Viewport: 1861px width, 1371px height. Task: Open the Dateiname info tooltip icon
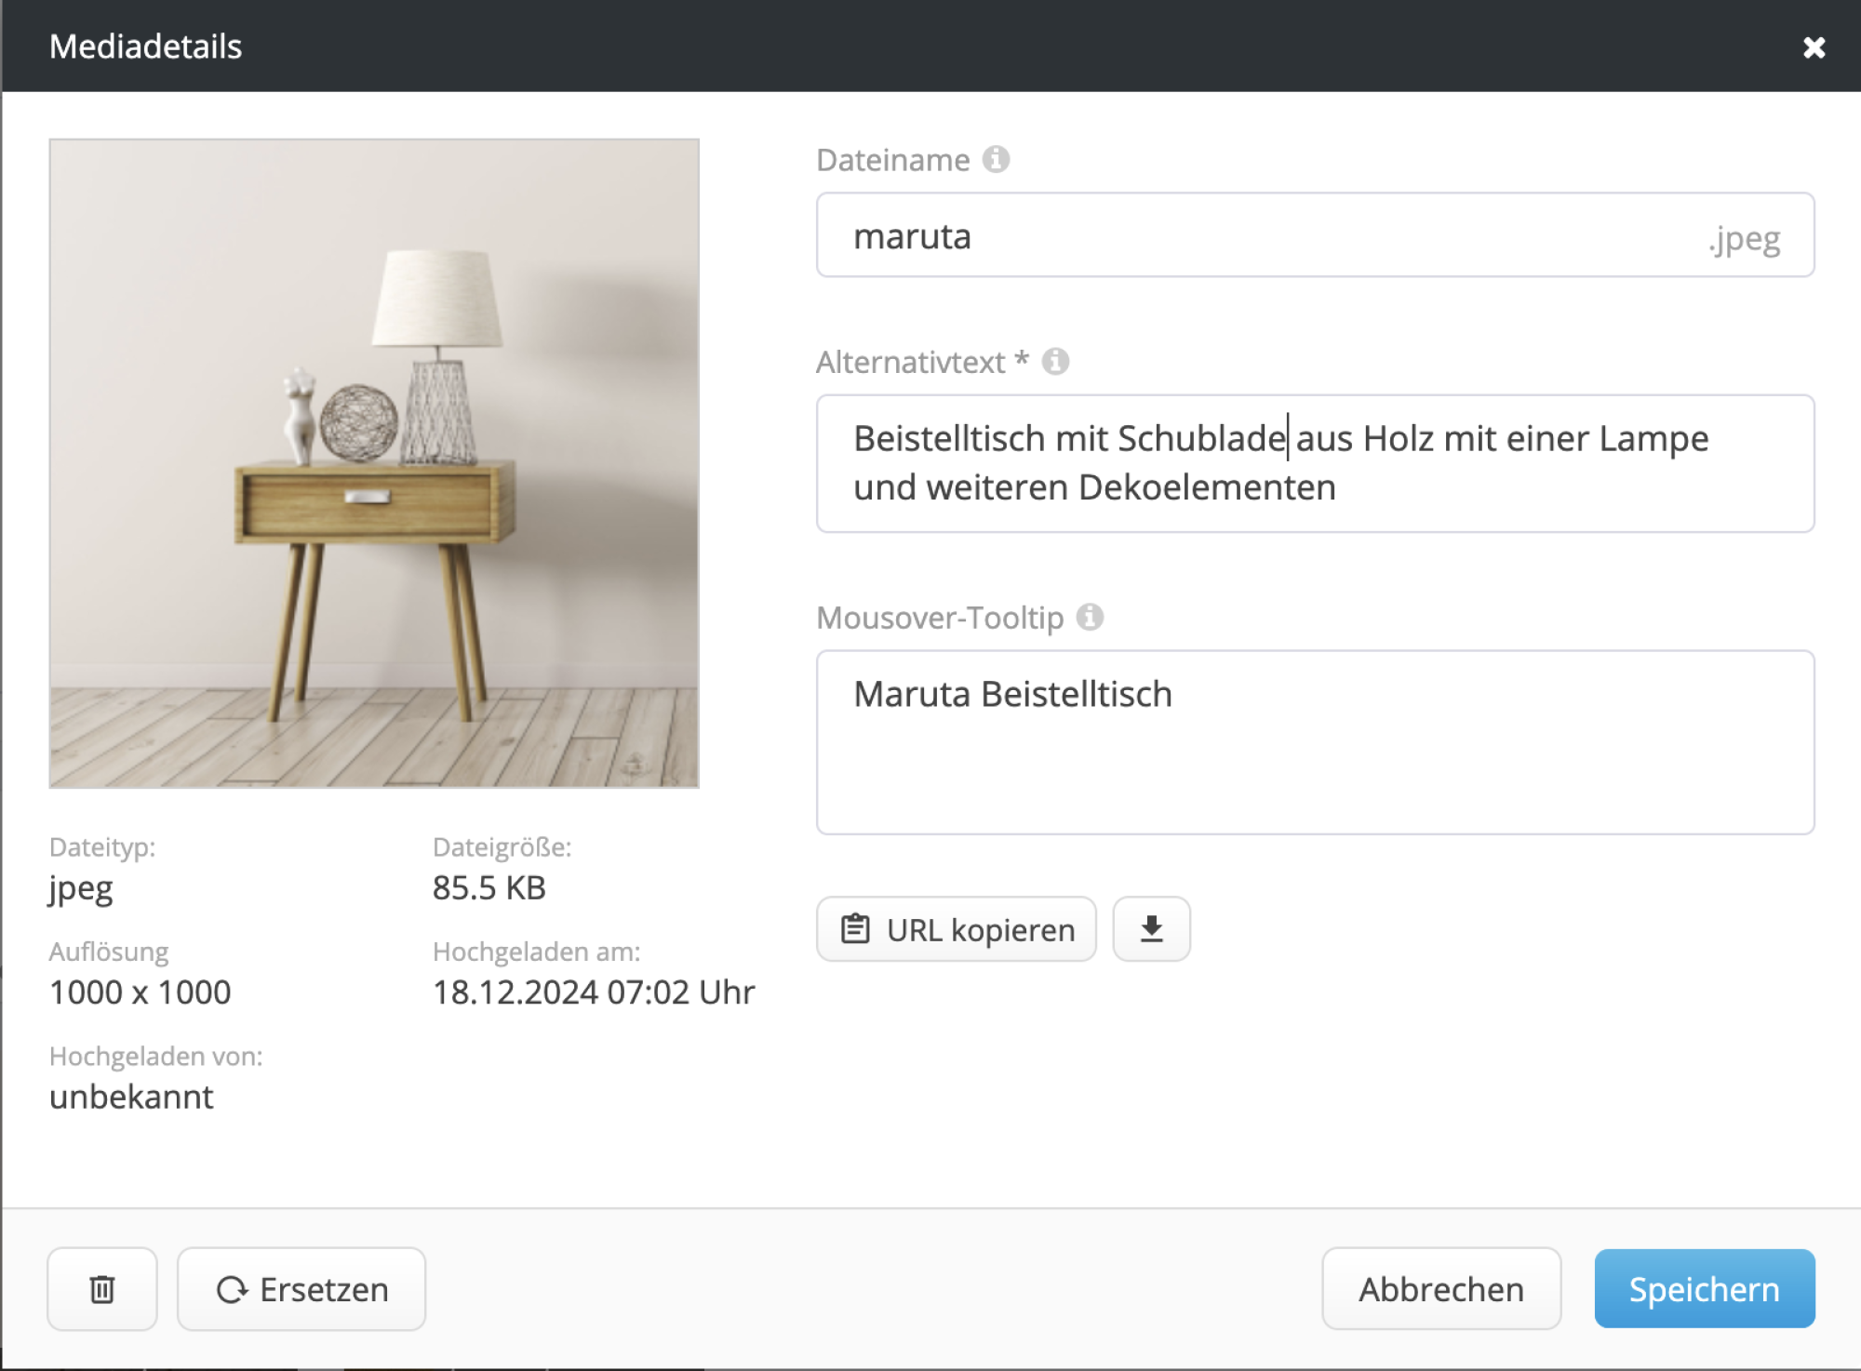click(997, 159)
